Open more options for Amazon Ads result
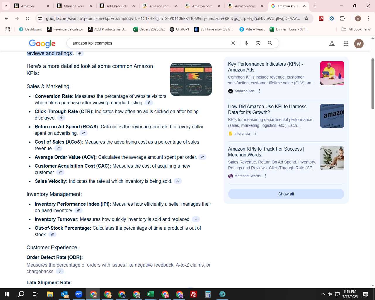 (260, 91)
